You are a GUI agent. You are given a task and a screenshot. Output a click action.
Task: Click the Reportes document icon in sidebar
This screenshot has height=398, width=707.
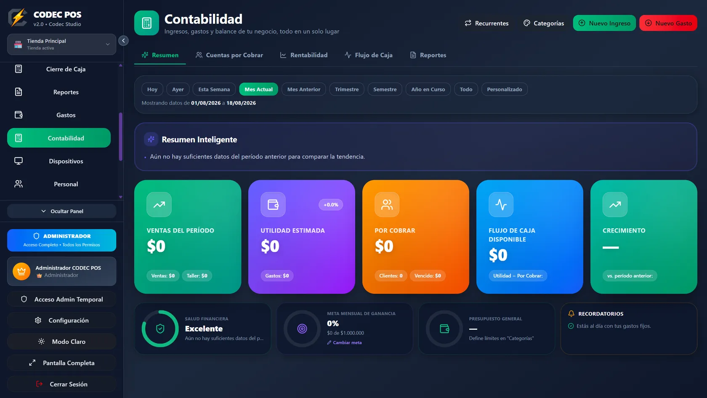pyautogui.click(x=19, y=92)
